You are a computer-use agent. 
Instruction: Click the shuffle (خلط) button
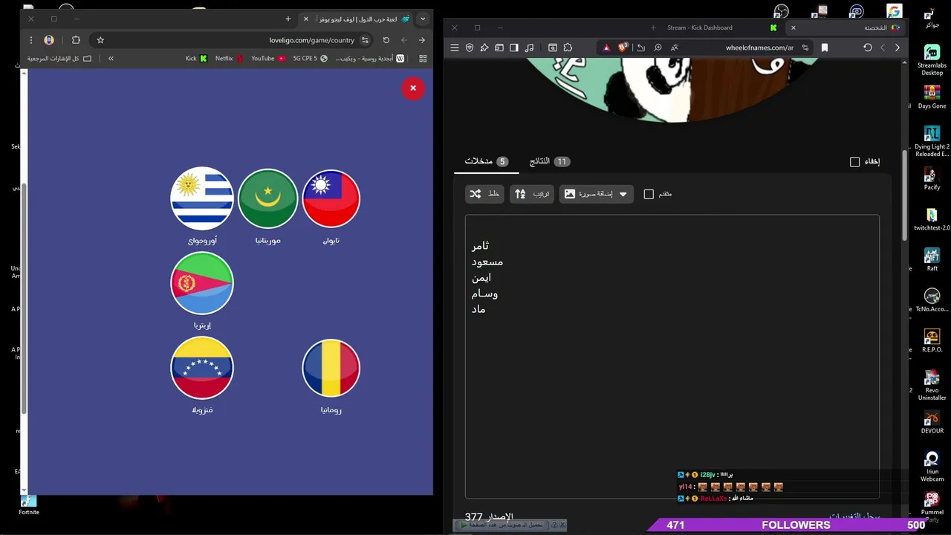[x=484, y=194]
